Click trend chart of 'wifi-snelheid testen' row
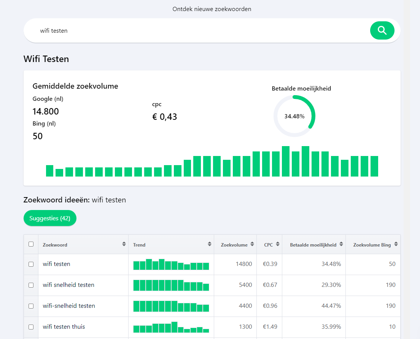420x339 pixels. [x=171, y=306]
